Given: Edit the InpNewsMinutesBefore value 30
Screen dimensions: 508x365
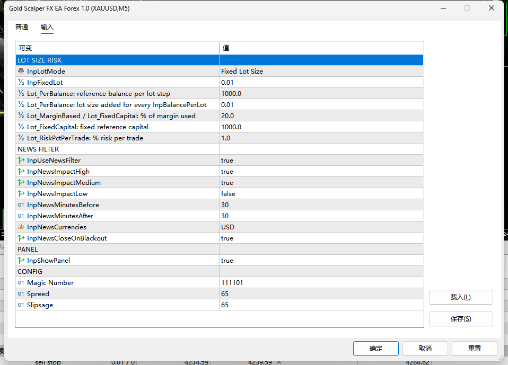Looking at the screenshot, I should [321, 205].
